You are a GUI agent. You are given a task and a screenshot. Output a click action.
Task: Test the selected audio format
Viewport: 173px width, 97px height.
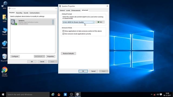tap(100, 22)
